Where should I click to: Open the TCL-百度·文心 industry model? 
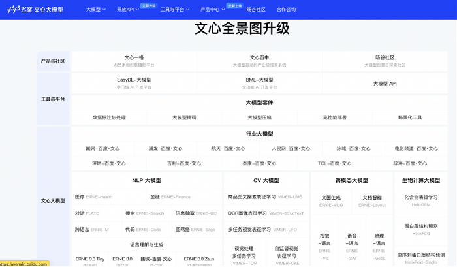pos(334,163)
